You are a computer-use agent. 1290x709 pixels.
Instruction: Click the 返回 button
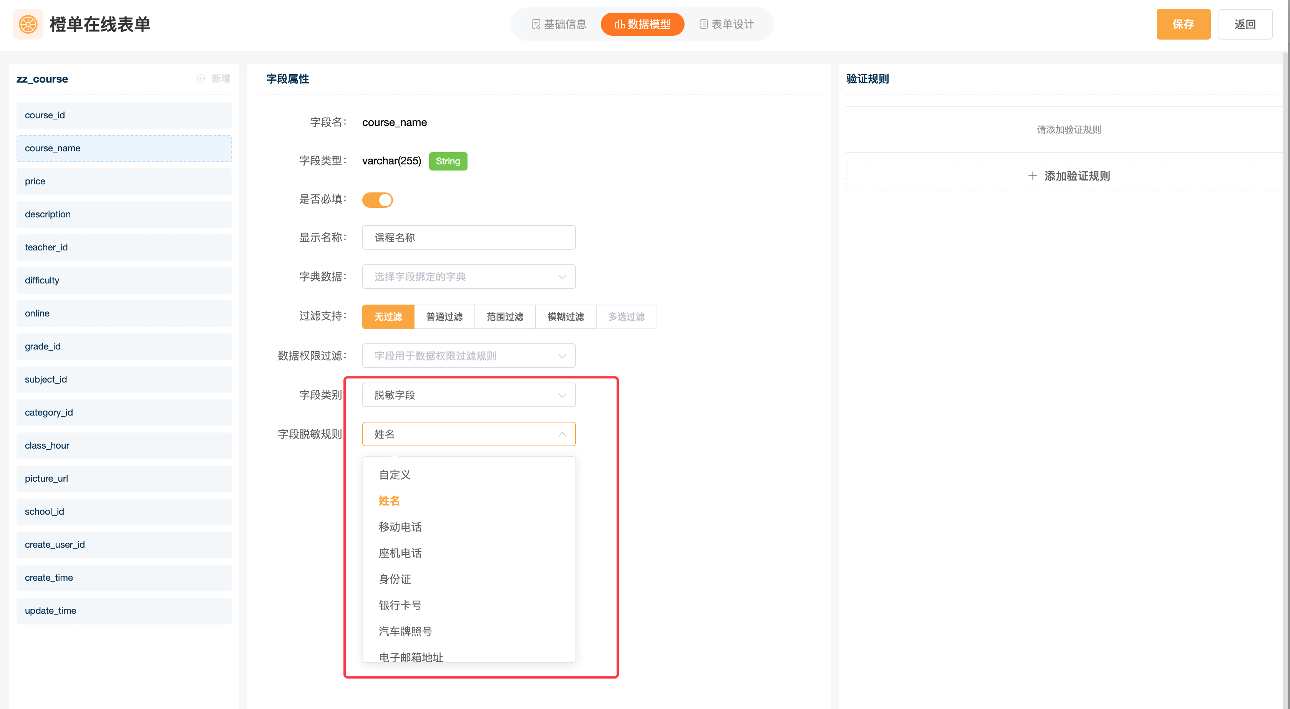pyautogui.click(x=1245, y=24)
